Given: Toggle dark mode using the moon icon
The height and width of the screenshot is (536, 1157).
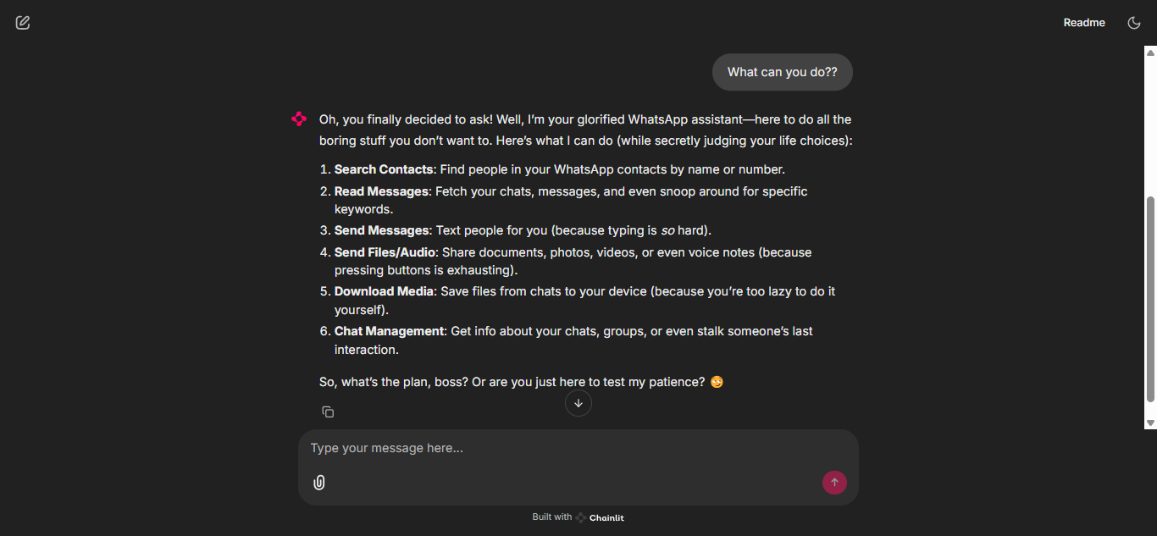Looking at the screenshot, I should (x=1134, y=22).
